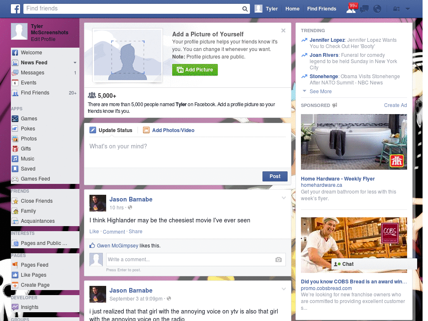The image size is (428, 321).
Task: Share the Highlander post
Action: (135, 232)
